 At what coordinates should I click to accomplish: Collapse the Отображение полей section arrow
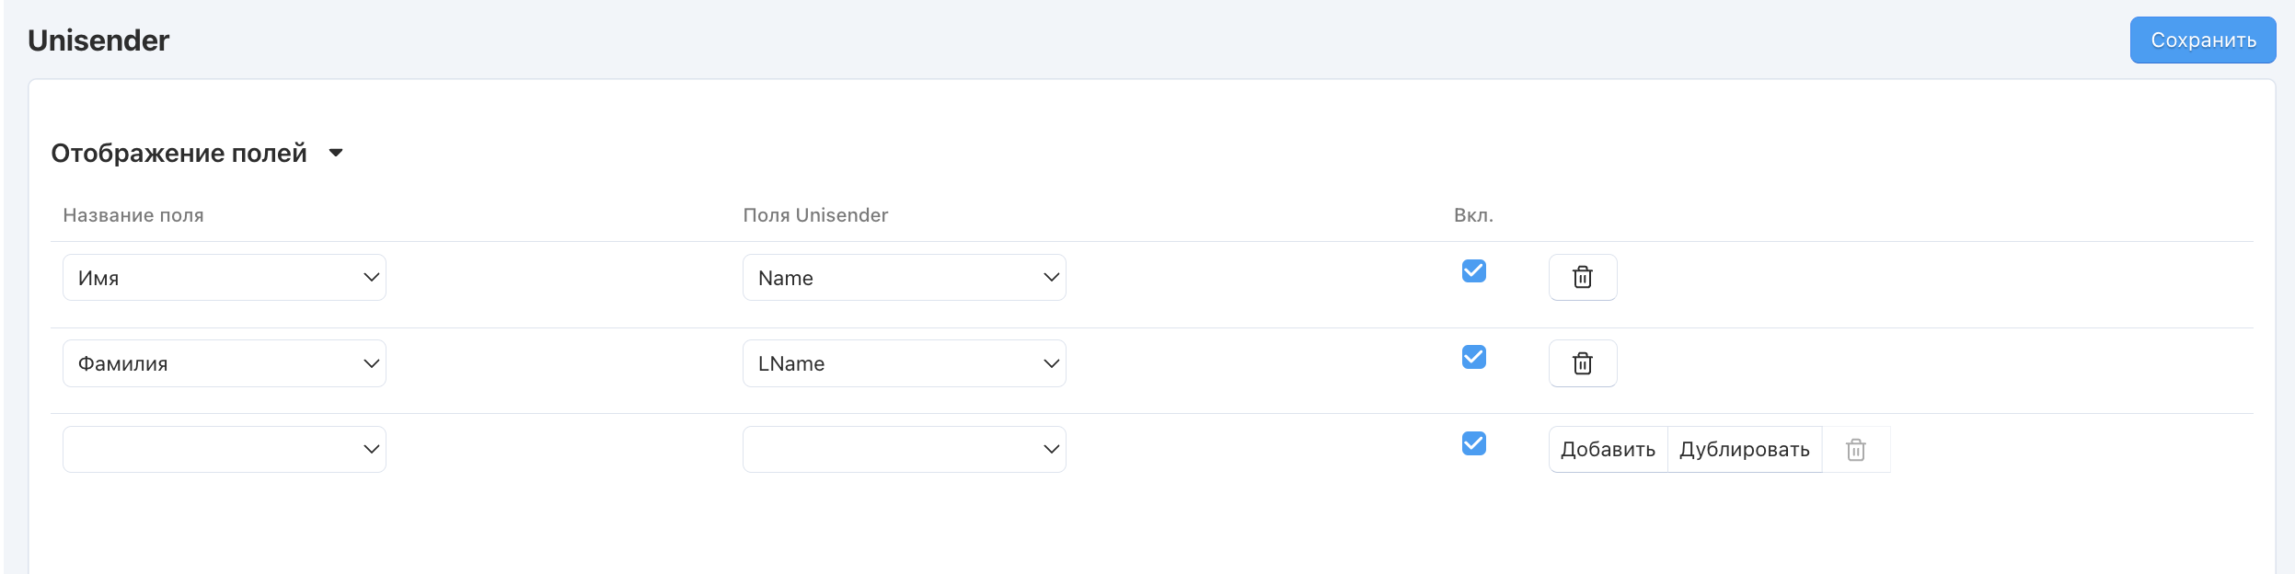(336, 153)
